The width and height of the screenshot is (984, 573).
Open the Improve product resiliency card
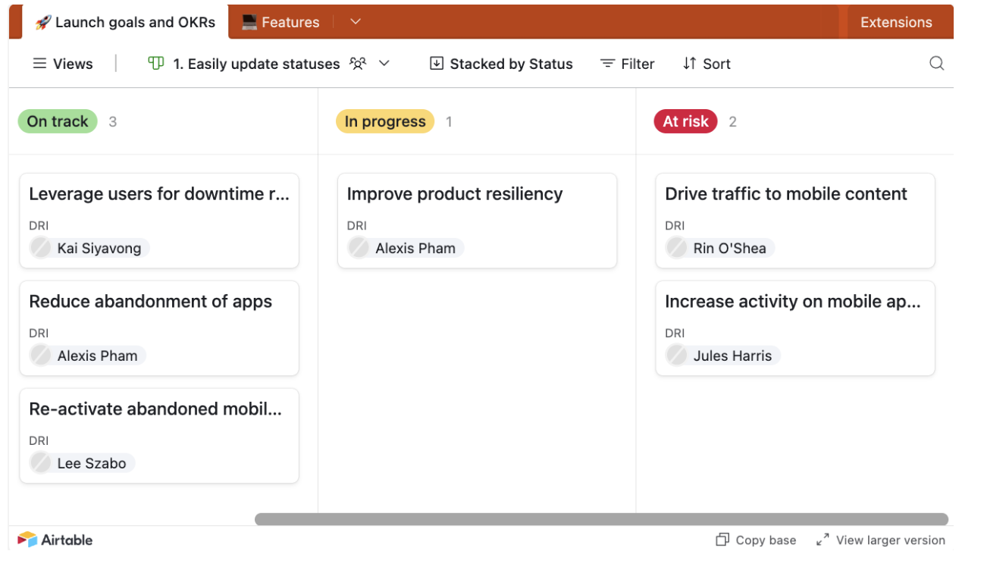pos(477,221)
